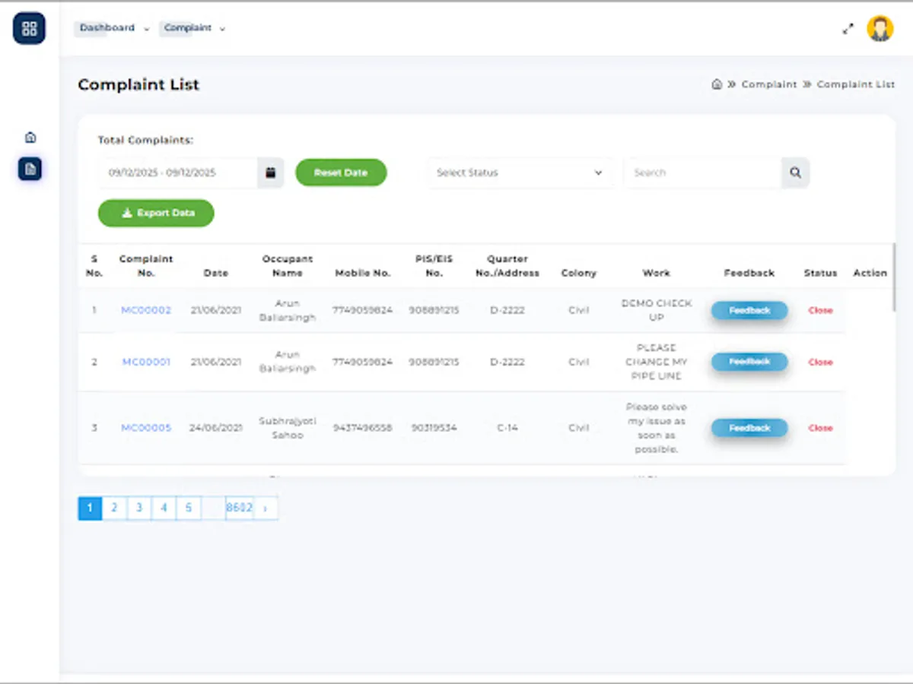Click the home icon in the breadcrumb
The image size is (913, 684).
coord(716,84)
